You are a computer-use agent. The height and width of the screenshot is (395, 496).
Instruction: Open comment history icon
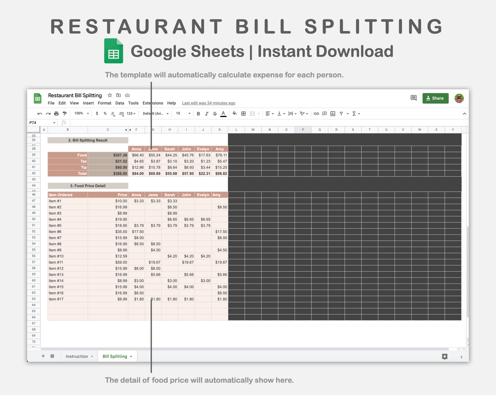click(414, 98)
